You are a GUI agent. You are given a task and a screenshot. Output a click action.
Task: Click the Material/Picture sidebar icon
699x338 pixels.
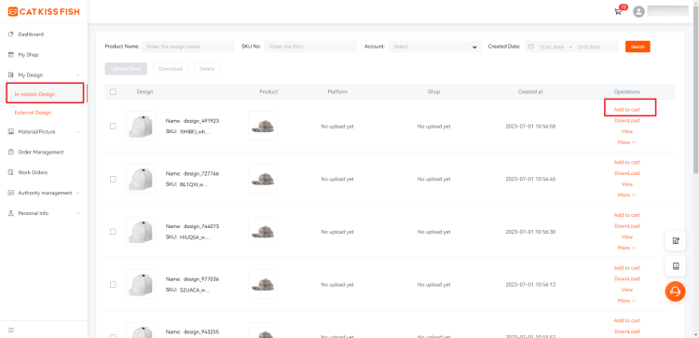11,132
